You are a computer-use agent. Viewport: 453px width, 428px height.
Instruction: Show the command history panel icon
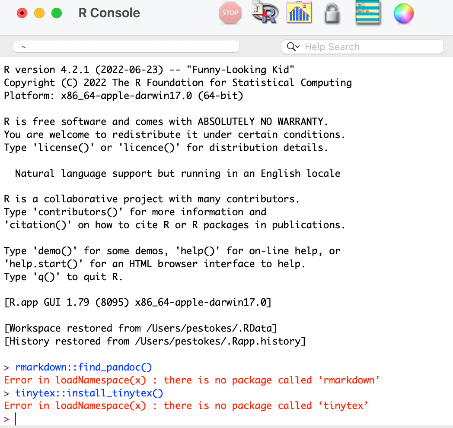click(x=367, y=13)
